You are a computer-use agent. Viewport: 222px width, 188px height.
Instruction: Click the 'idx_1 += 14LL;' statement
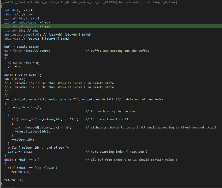tap(20, 152)
